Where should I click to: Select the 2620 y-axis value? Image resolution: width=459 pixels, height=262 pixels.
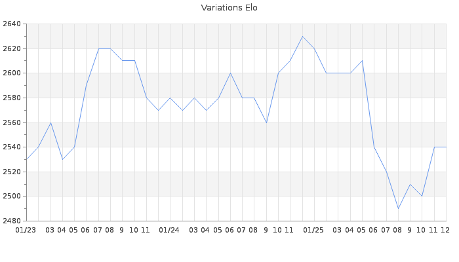click(x=11, y=48)
